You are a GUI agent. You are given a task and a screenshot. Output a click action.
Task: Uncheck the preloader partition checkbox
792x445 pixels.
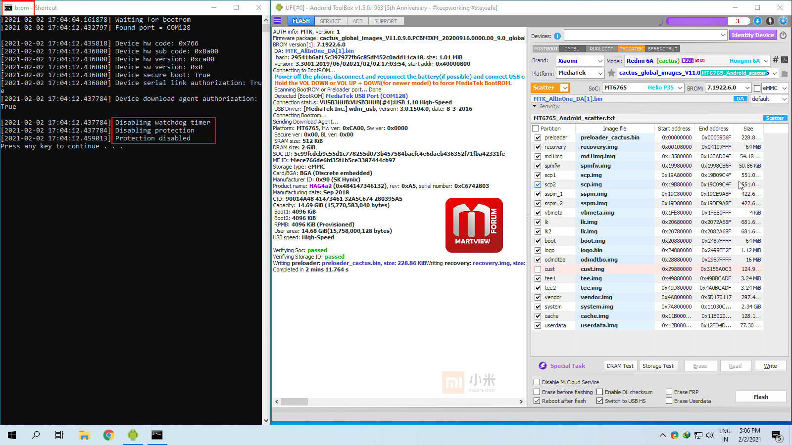[x=538, y=138]
